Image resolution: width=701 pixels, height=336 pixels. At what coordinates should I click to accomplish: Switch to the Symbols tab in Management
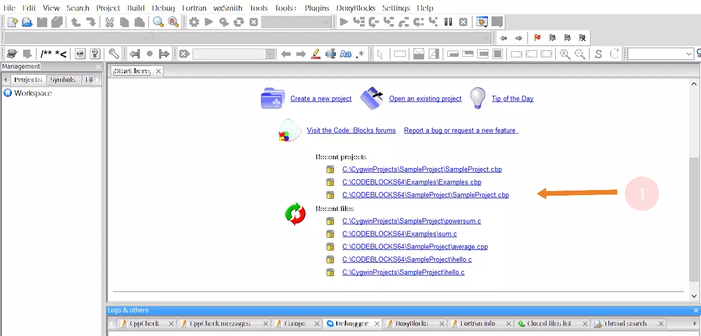(x=63, y=79)
